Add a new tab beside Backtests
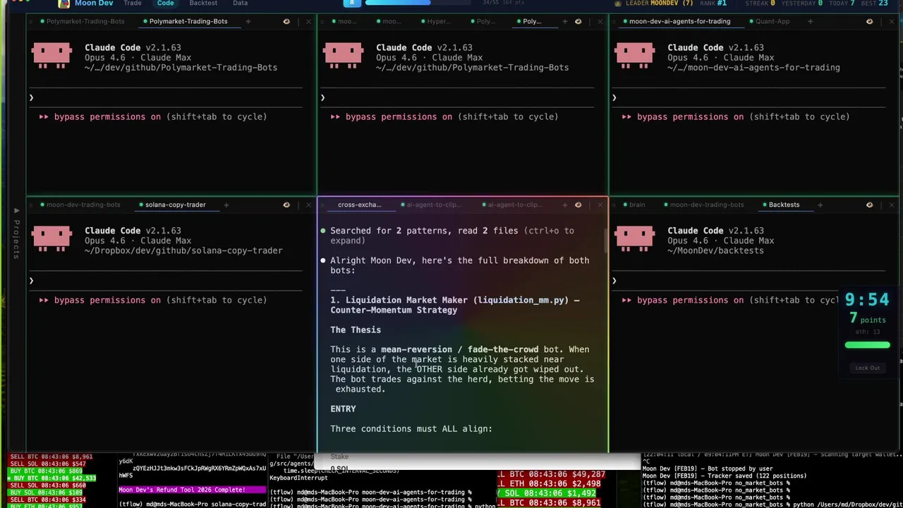 [820, 205]
